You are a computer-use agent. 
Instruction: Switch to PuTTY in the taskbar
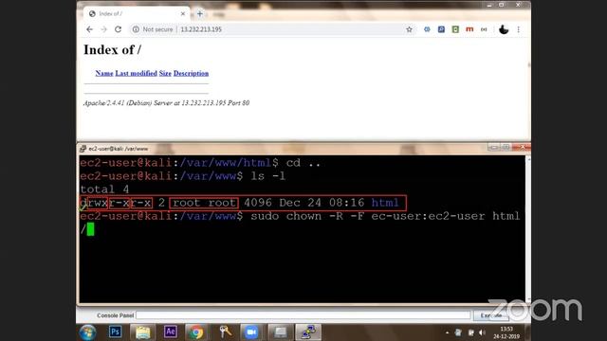tap(308, 332)
